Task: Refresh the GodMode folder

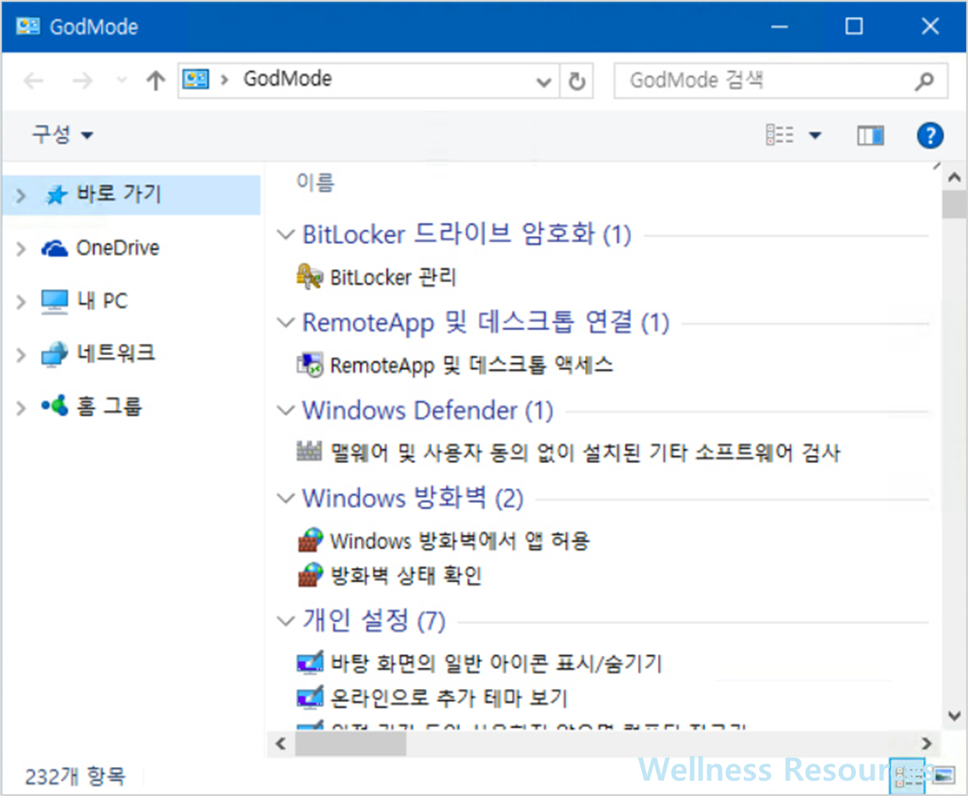Action: pyautogui.click(x=577, y=81)
